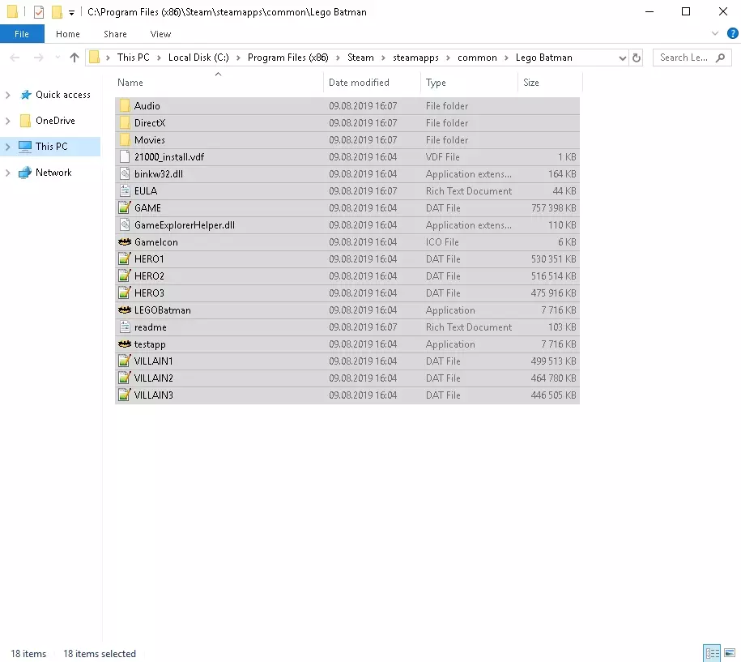Navigate to steamapps in the breadcrumb path
741x662 pixels.
(x=415, y=58)
